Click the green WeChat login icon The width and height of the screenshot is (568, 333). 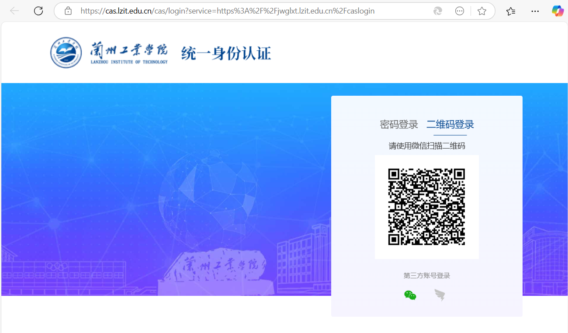(410, 295)
